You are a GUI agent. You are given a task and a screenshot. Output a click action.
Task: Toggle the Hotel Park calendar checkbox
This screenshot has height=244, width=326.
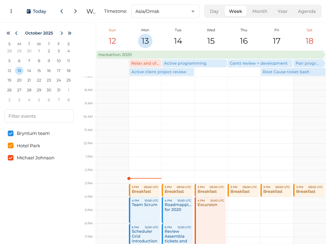click(11, 146)
